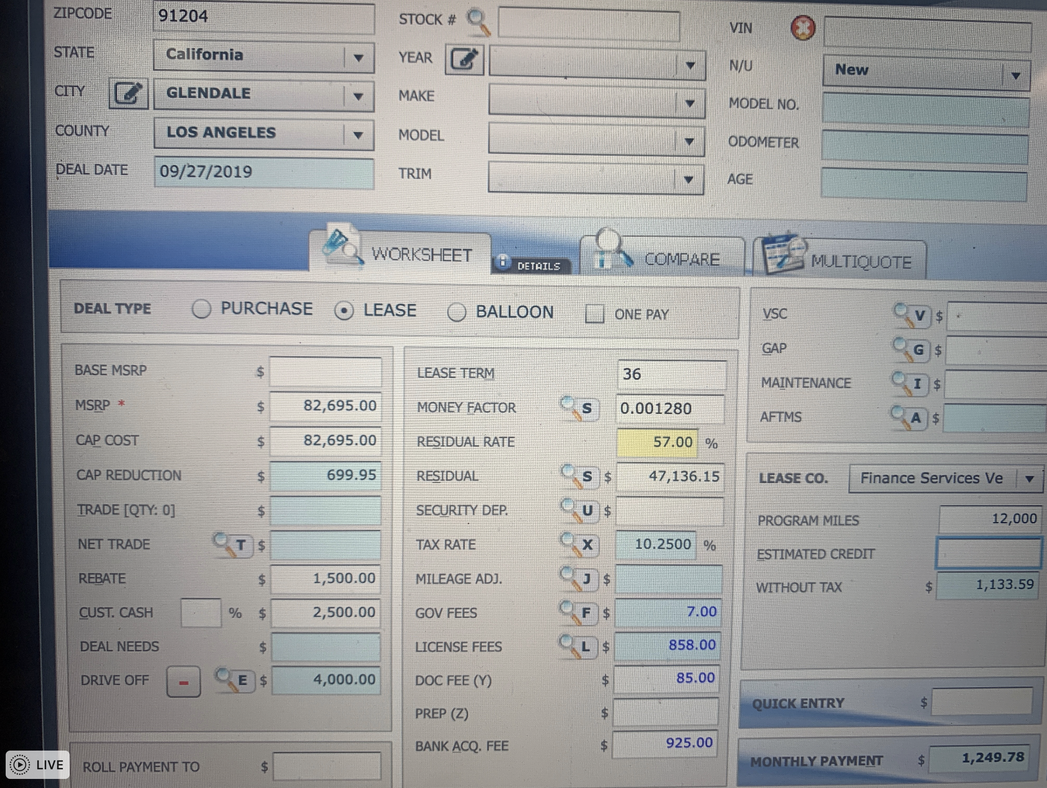This screenshot has height=788, width=1047.
Task: Click the Stock # search magnifier icon
Action: coord(478,22)
